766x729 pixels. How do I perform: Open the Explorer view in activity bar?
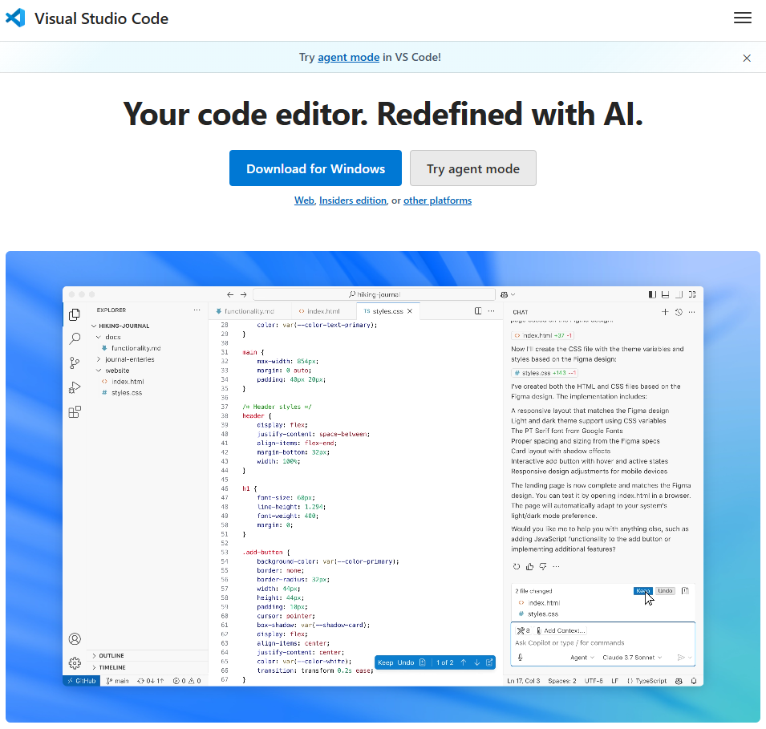(x=75, y=314)
